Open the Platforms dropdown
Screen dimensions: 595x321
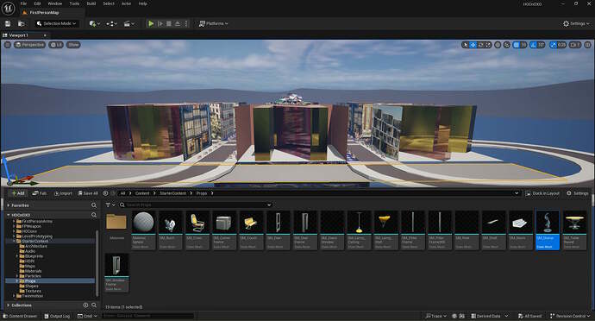[x=214, y=23]
